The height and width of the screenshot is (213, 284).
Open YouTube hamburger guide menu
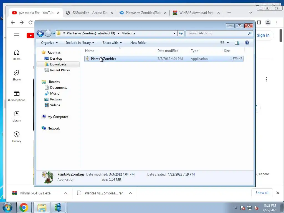point(17,35)
